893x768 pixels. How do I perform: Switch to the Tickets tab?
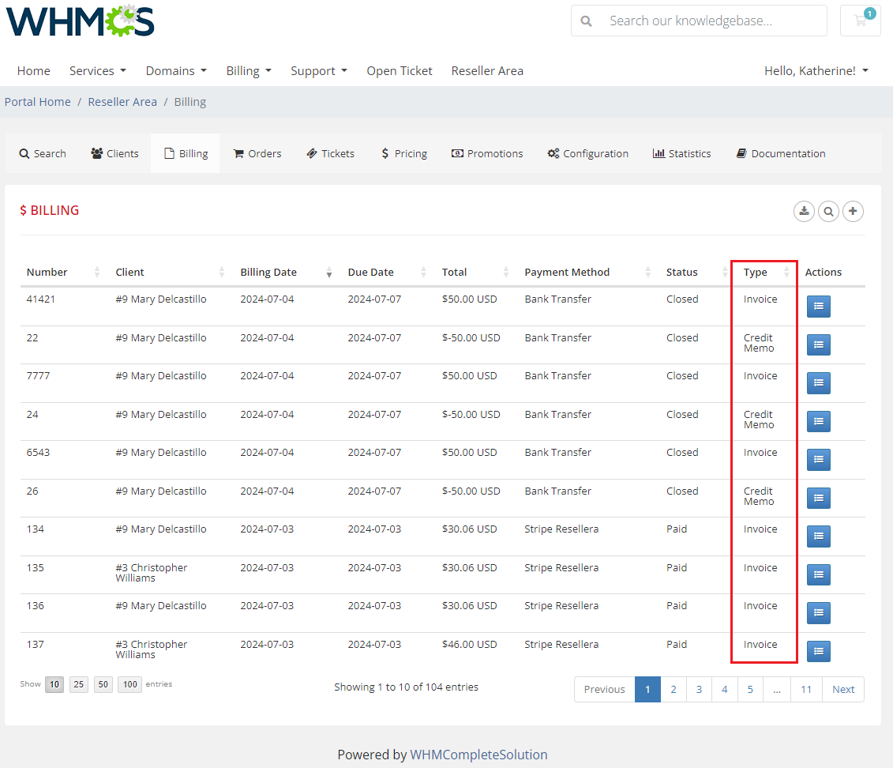(330, 153)
